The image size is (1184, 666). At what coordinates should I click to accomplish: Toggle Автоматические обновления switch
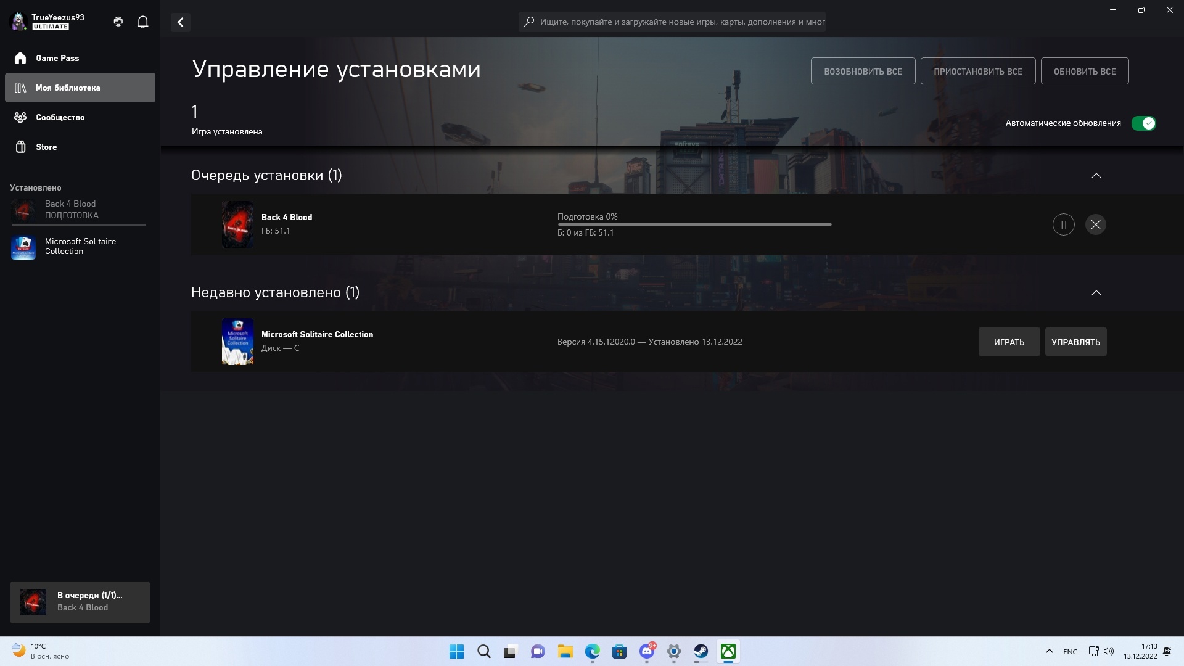(1143, 123)
